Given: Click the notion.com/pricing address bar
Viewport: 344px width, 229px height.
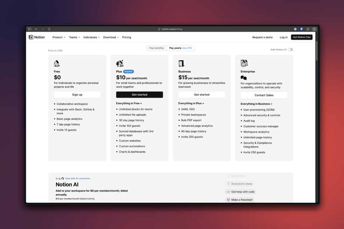Looking at the screenshot, I should click(172, 29).
